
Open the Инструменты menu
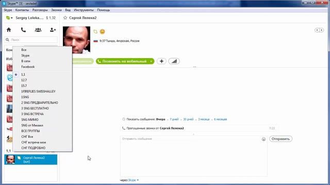coord(84,10)
